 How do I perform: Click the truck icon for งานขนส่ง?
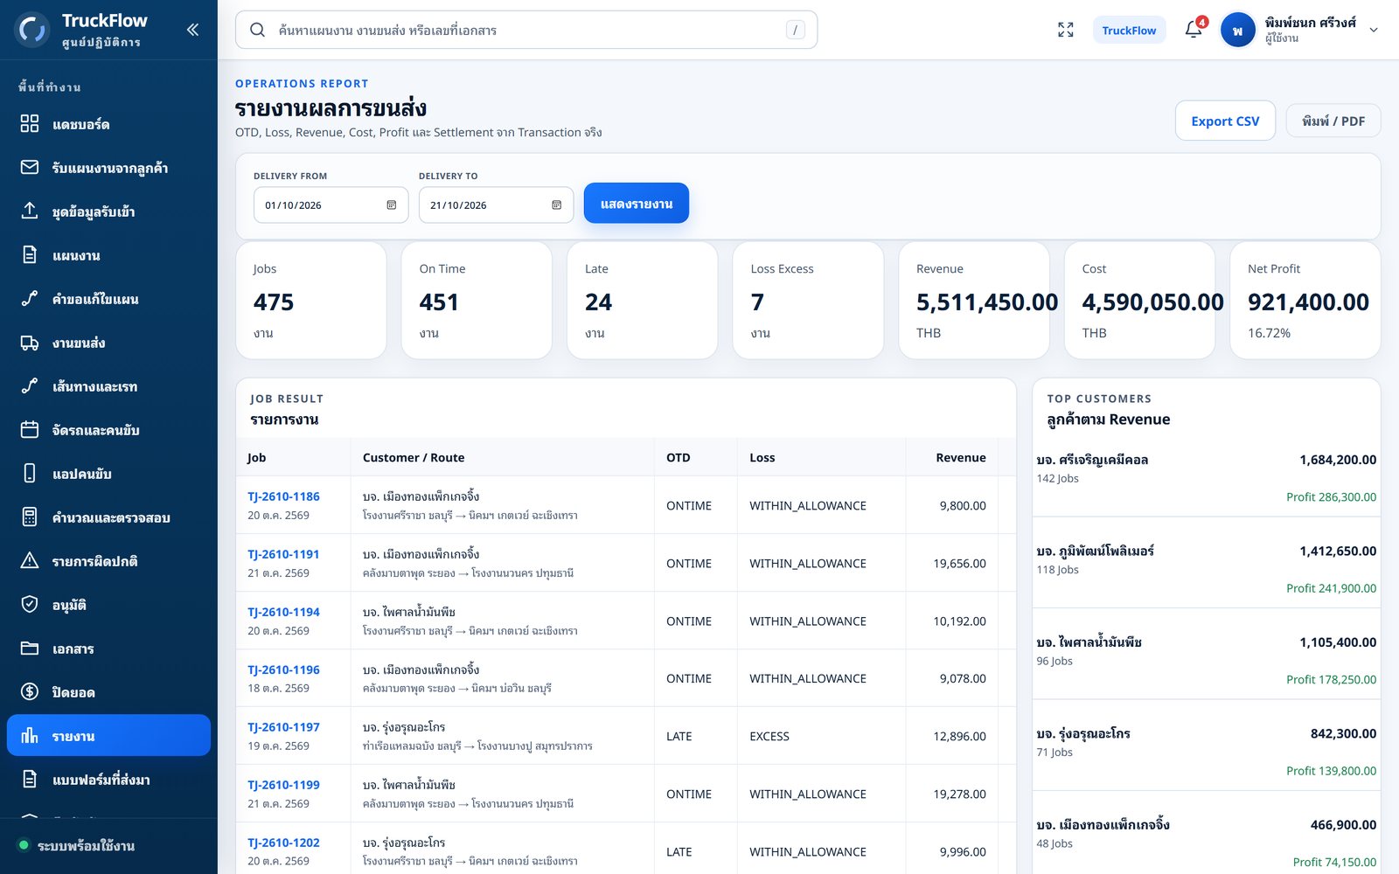(30, 343)
